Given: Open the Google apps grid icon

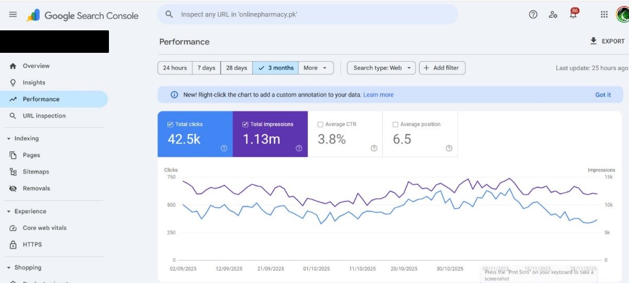Looking at the screenshot, I should coord(604,15).
